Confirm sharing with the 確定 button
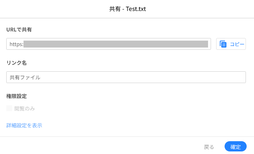This screenshot has width=254, height=154. tap(236, 146)
